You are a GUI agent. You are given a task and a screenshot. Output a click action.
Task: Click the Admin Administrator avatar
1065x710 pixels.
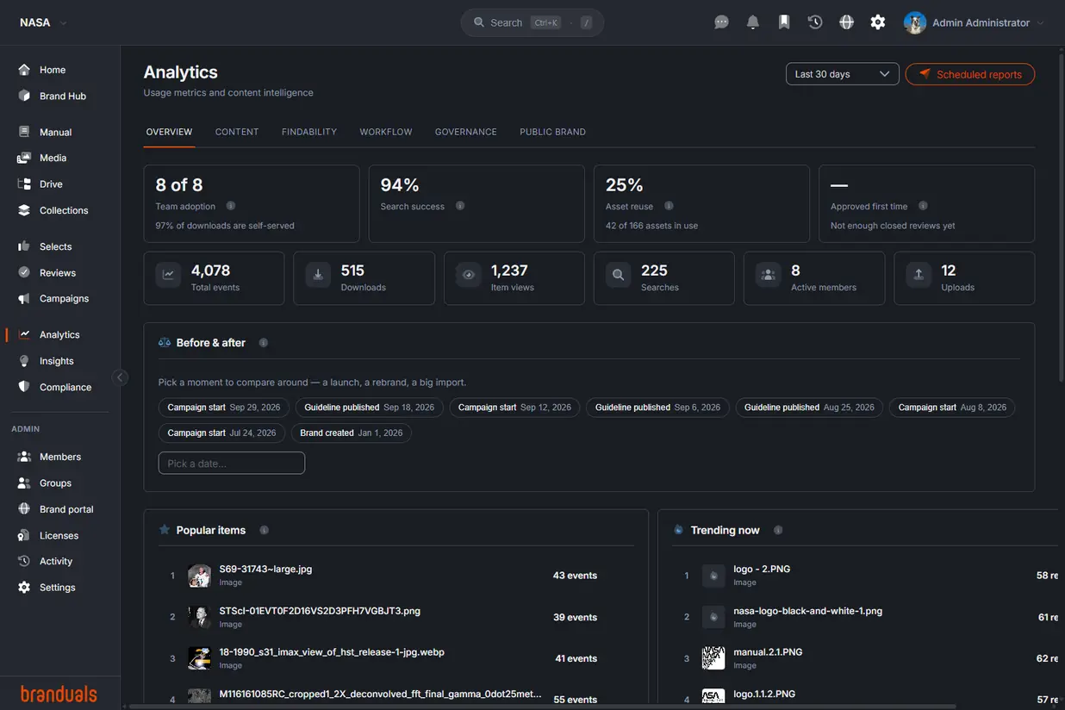click(915, 22)
